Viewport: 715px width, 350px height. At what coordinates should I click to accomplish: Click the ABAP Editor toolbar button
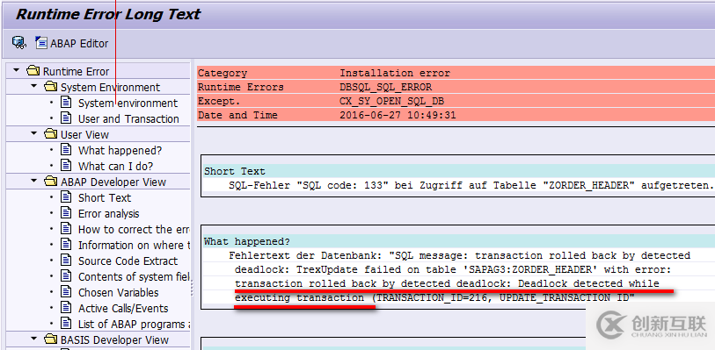pos(72,43)
